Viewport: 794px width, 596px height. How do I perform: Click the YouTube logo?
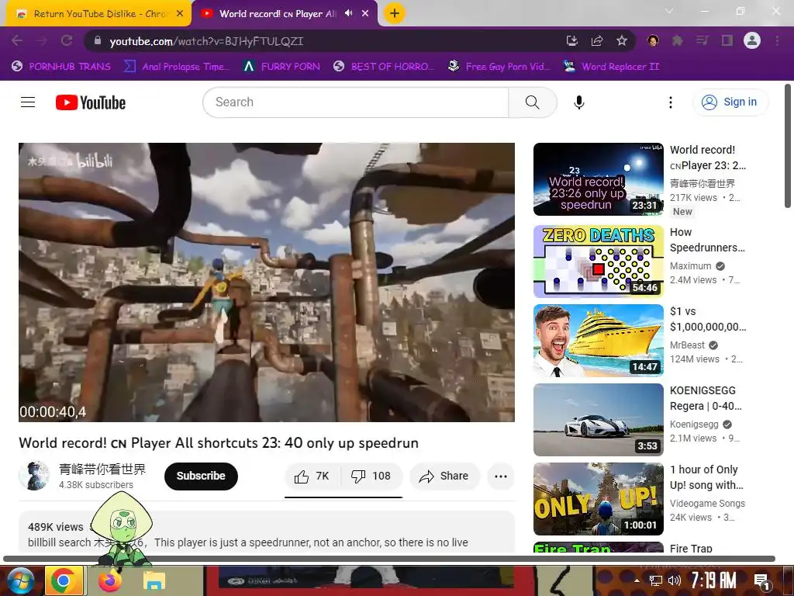tap(91, 102)
